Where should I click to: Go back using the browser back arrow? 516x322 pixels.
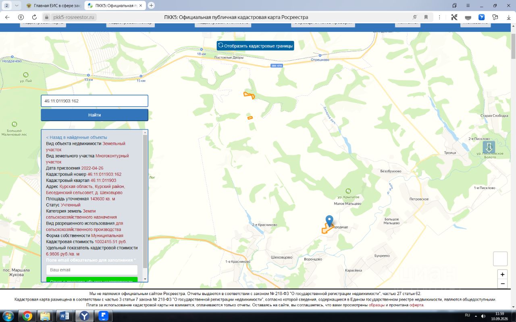pyautogui.click(x=7, y=17)
